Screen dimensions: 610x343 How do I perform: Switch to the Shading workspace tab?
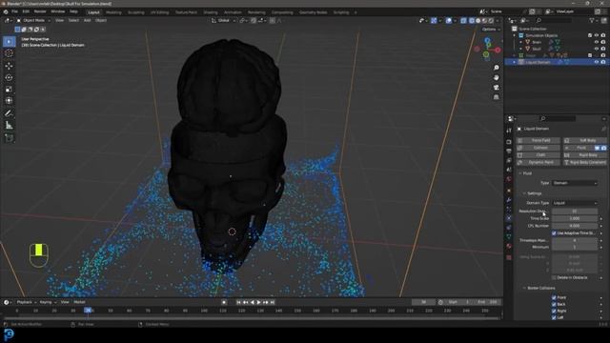[x=211, y=12]
